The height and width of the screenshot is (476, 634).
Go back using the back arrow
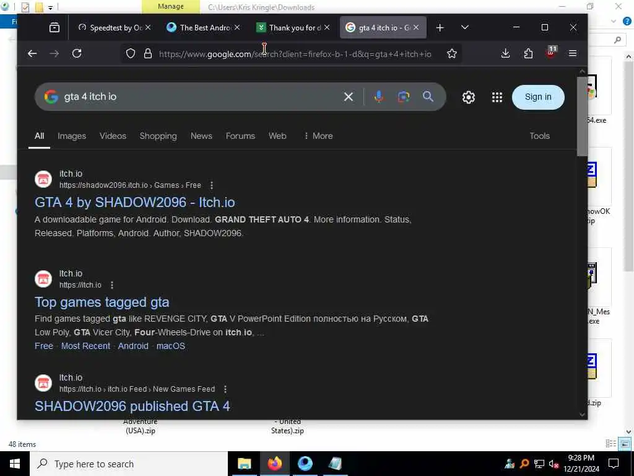32,53
